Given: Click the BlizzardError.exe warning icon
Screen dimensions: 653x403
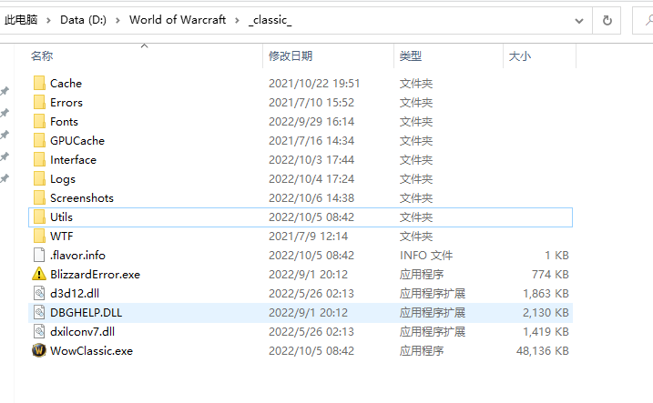Looking at the screenshot, I should pyautogui.click(x=38, y=274).
